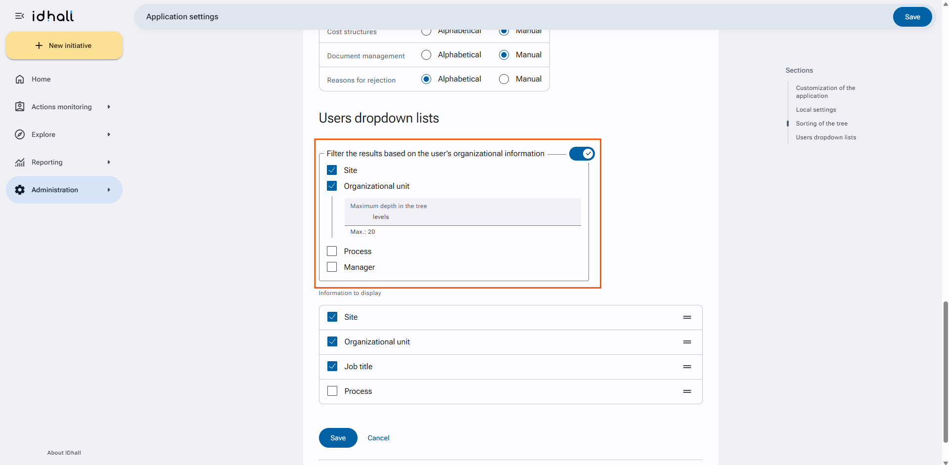Image resolution: width=949 pixels, height=465 pixels.
Task: Click the Reporting chart icon
Action: point(20,162)
